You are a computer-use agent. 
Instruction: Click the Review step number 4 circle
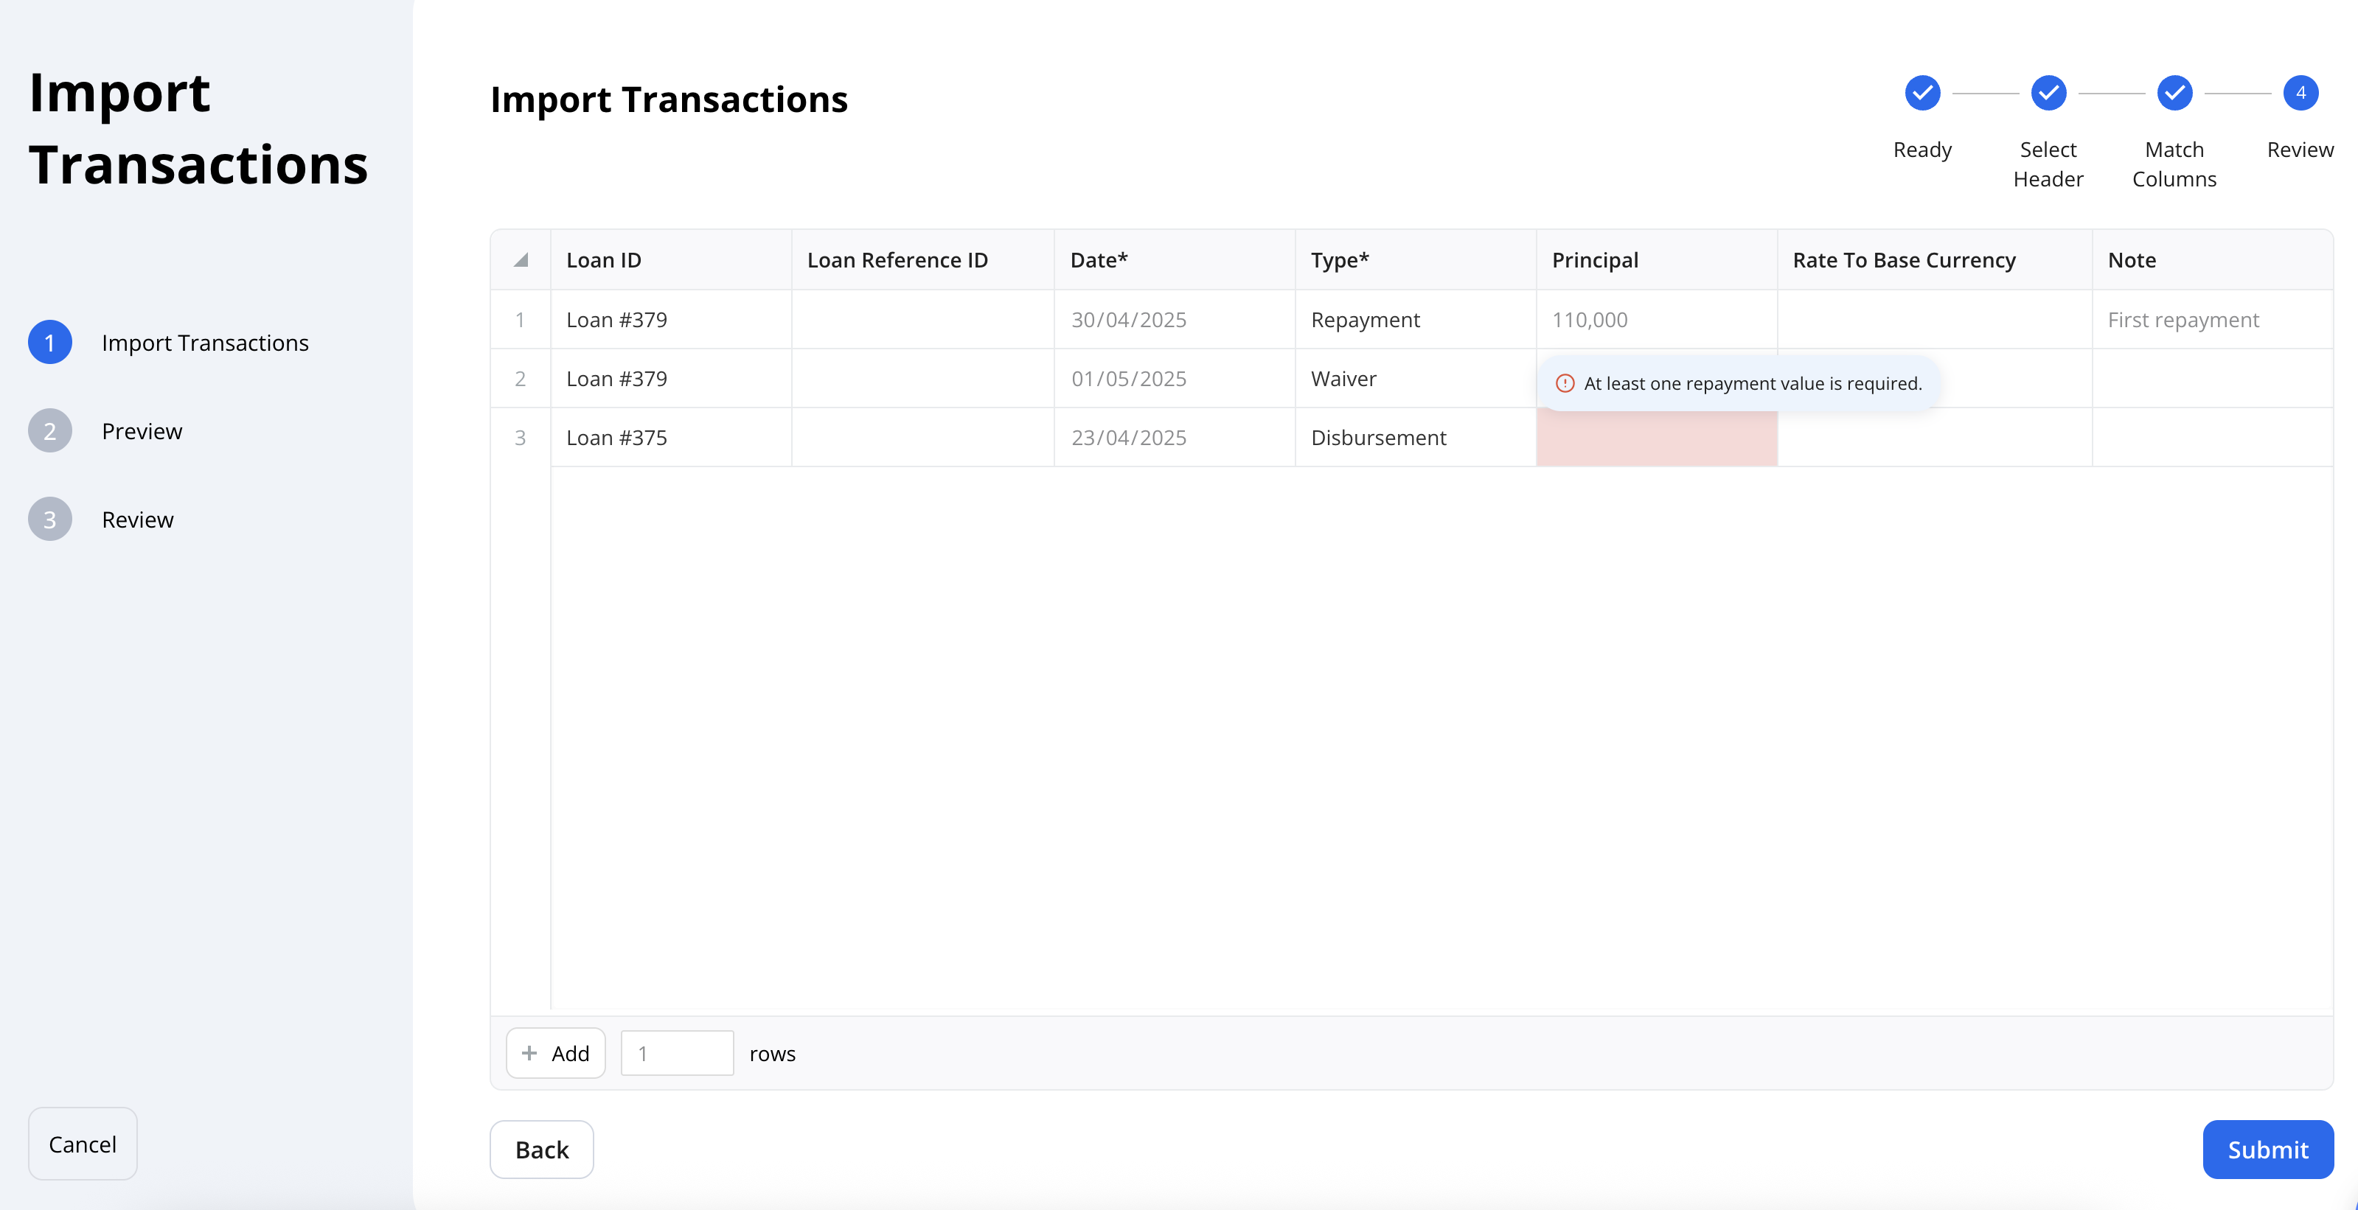tap(2300, 92)
